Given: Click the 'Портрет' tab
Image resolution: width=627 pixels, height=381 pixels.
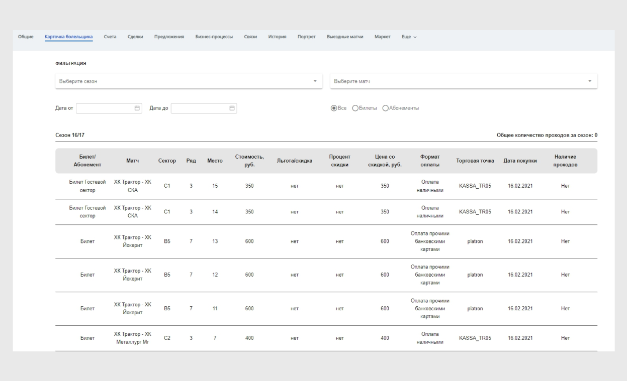Looking at the screenshot, I should coord(306,37).
